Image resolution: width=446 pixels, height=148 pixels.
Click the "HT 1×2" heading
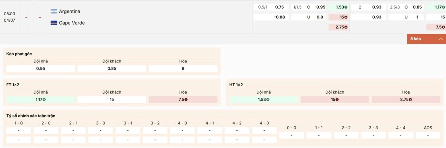pyautogui.click(x=236, y=85)
